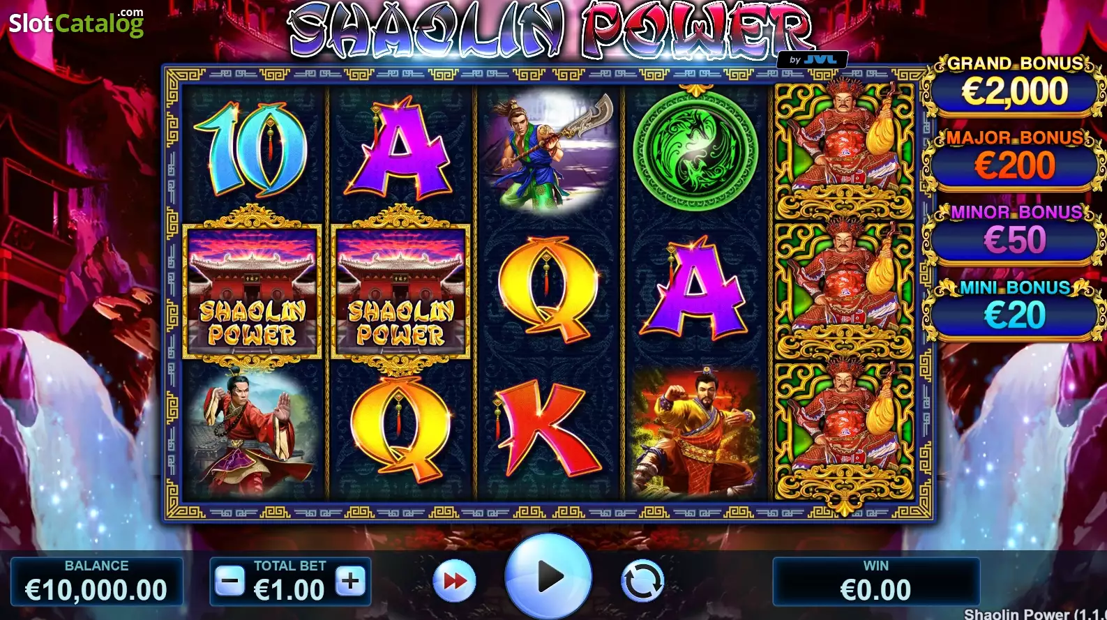Click the green dragon yin-yang medallion symbol

[x=695, y=149]
